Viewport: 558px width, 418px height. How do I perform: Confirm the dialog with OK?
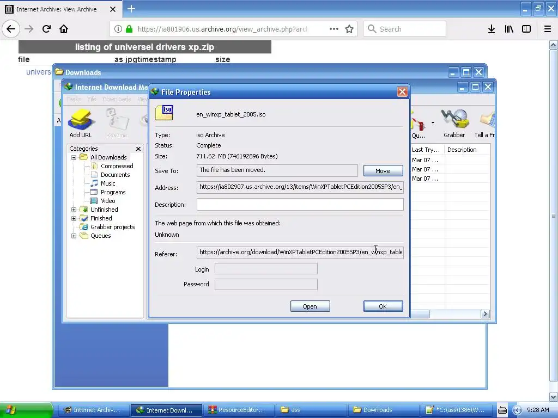(383, 306)
